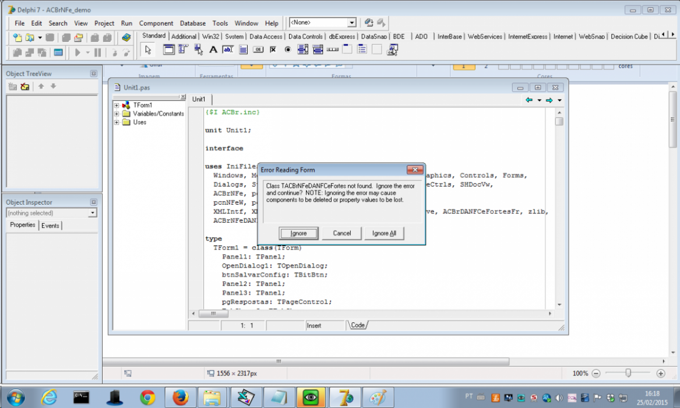680x408 pixels.
Task: Select the Memo component icon
Action: click(244, 50)
